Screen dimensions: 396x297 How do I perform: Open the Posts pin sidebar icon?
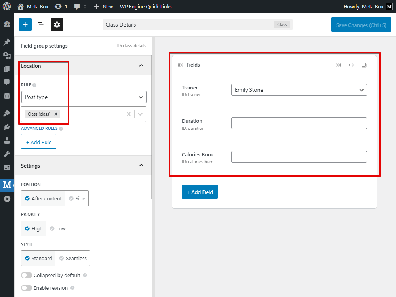click(x=7, y=42)
